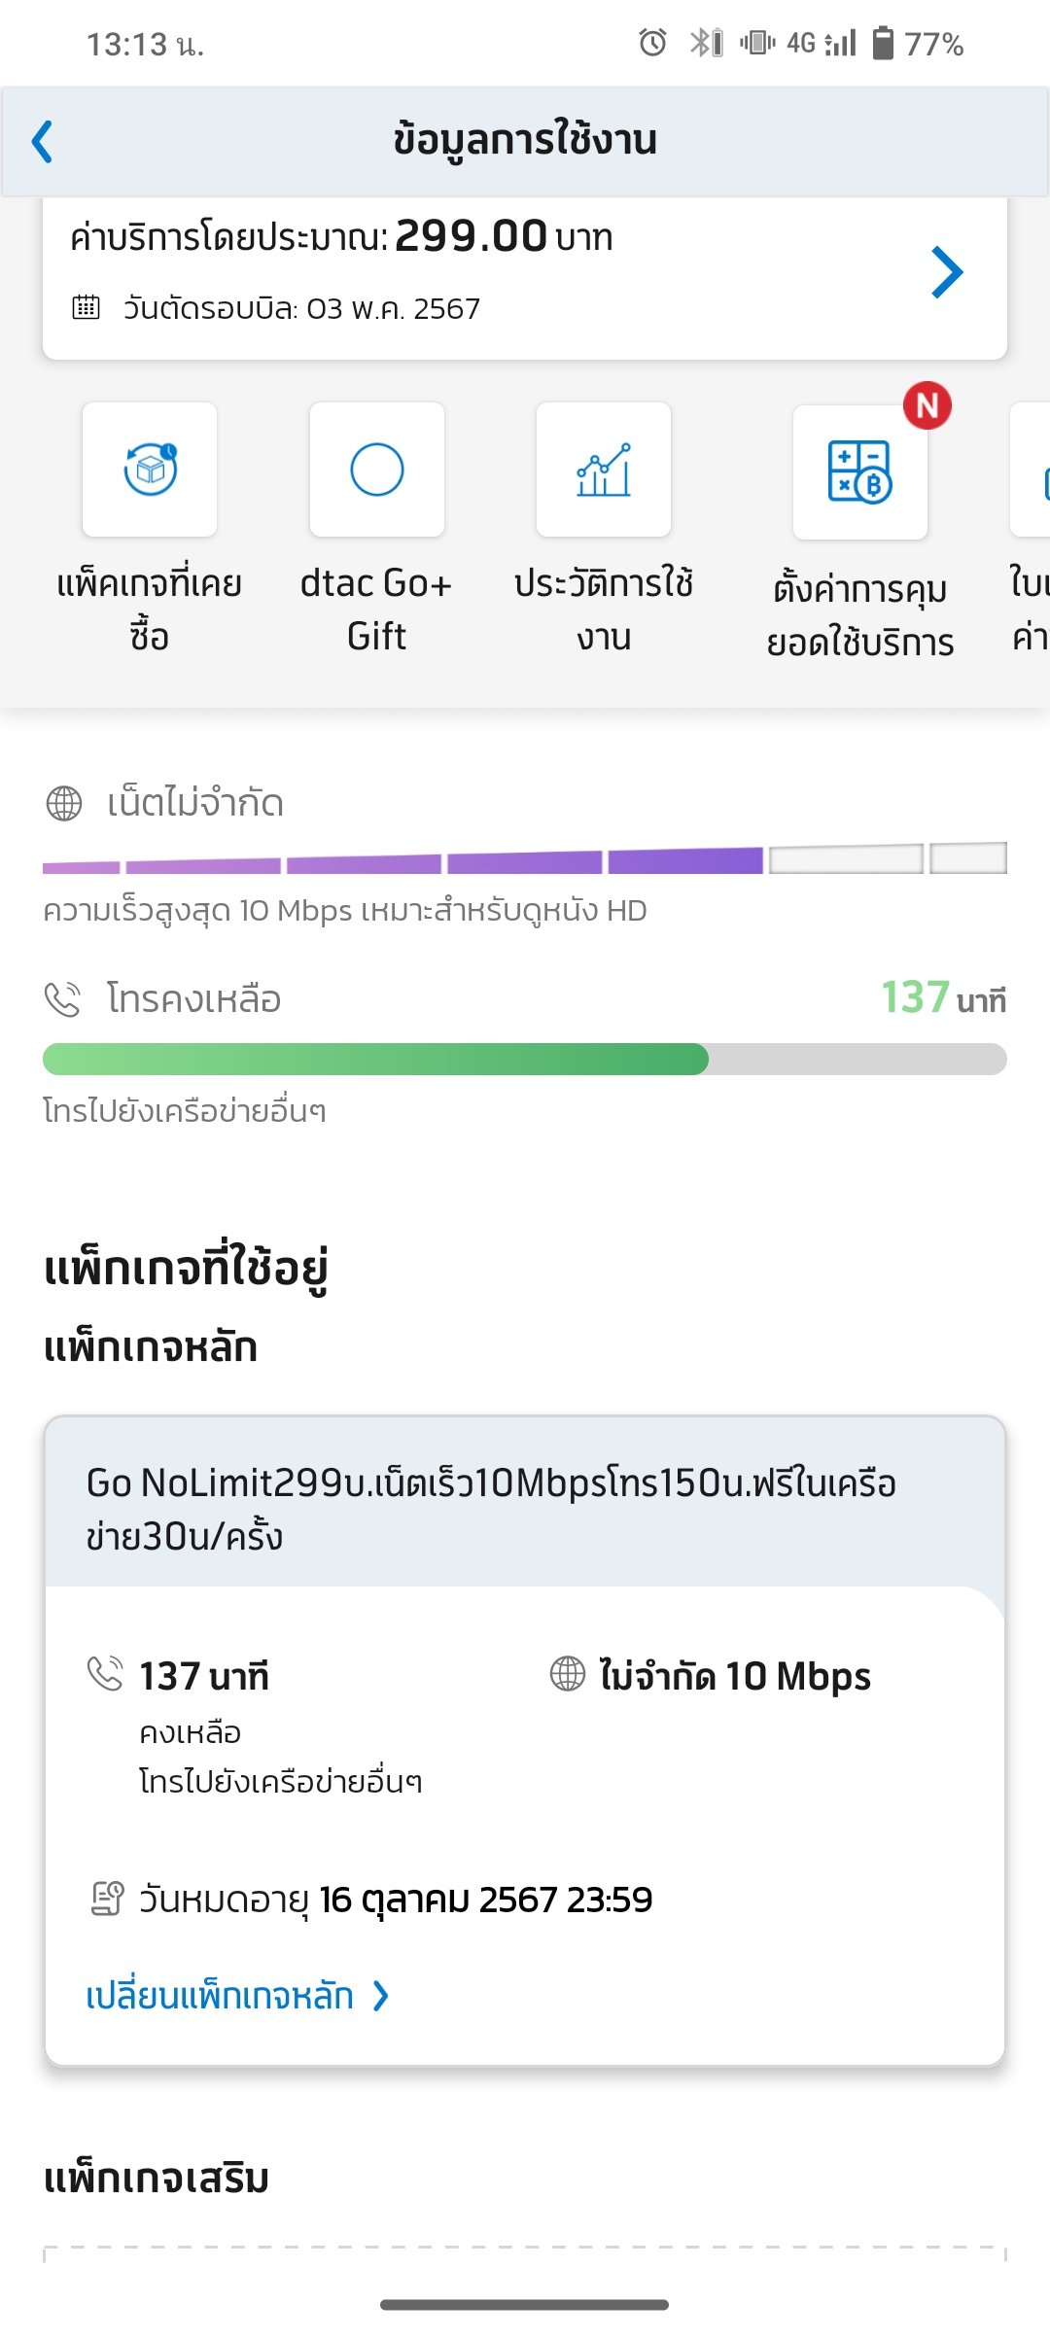Tap the 299.00 baht estimated charge text

(471, 237)
